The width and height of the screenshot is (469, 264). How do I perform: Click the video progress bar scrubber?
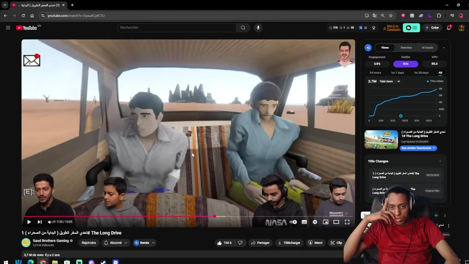(215, 216)
